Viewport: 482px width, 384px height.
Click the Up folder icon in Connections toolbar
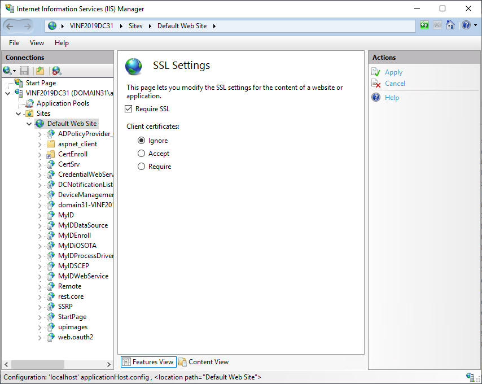tap(40, 71)
